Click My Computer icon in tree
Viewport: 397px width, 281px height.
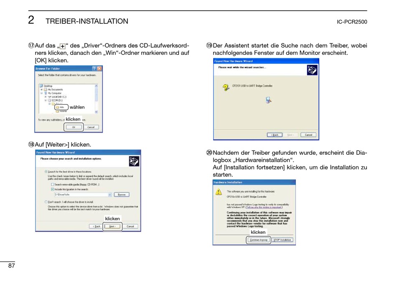[46, 93]
